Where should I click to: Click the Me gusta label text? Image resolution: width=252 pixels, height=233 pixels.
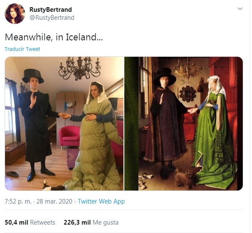pos(105,222)
